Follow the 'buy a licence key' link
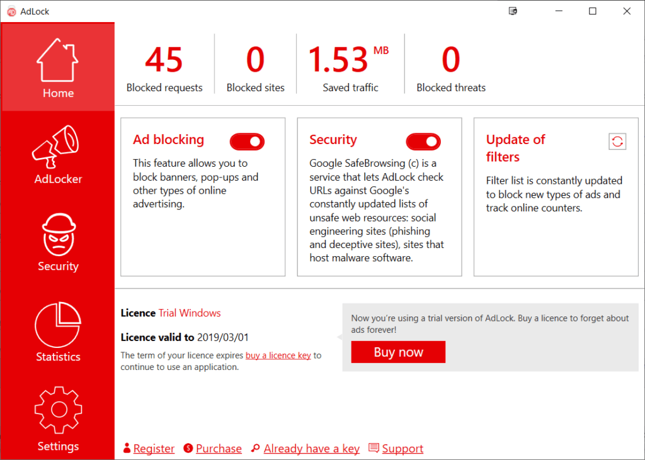 (278, 356)
